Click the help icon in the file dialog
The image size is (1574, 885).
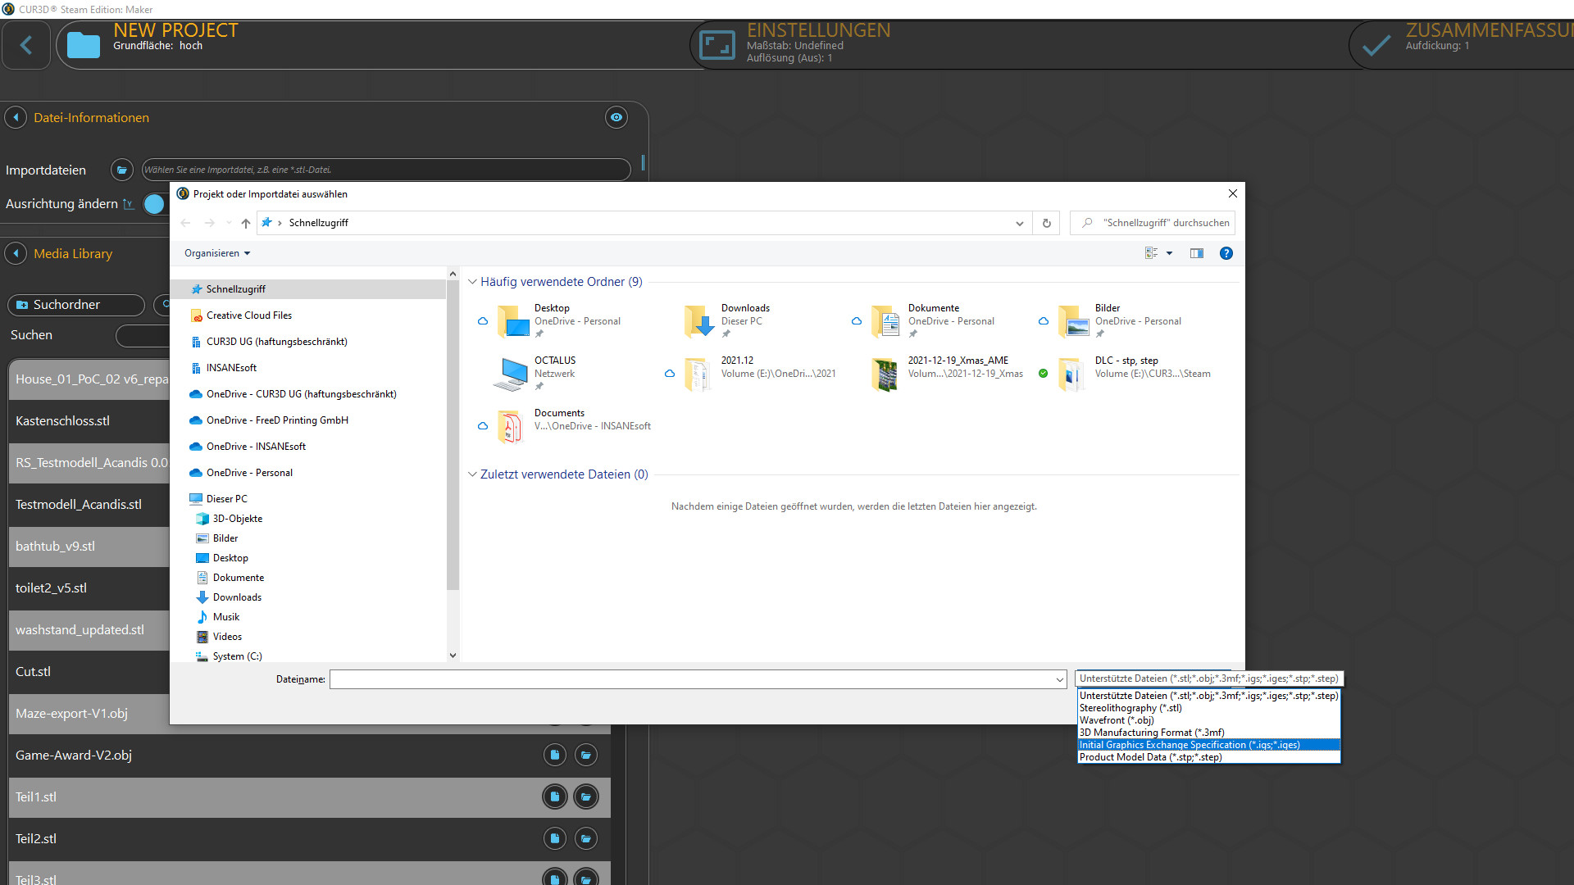tap(1226, 253)
